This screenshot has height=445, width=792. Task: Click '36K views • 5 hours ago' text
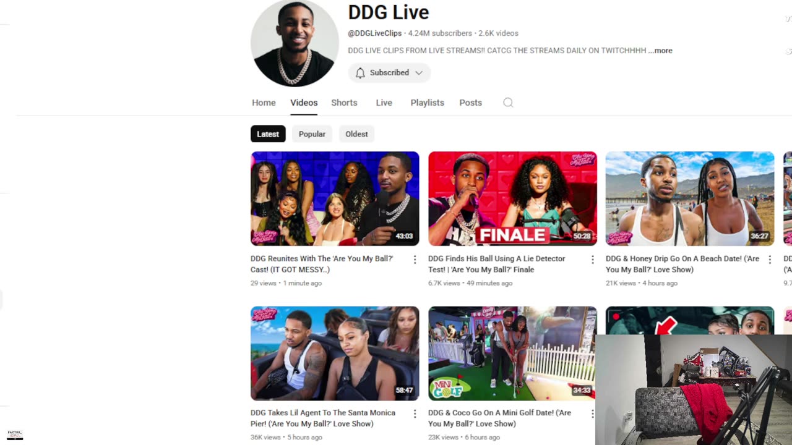pos(286,437)
